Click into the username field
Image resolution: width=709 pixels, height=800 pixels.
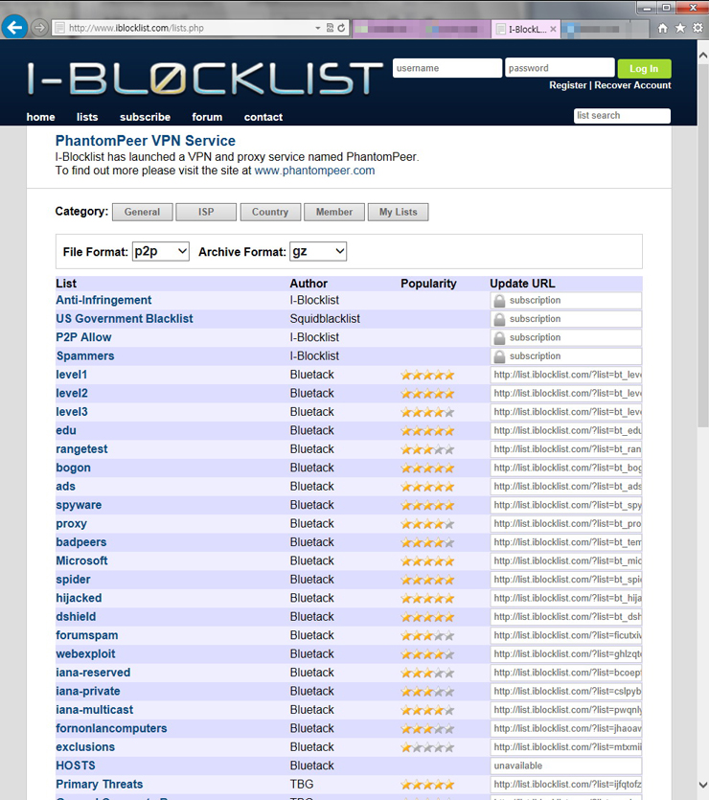447,68
